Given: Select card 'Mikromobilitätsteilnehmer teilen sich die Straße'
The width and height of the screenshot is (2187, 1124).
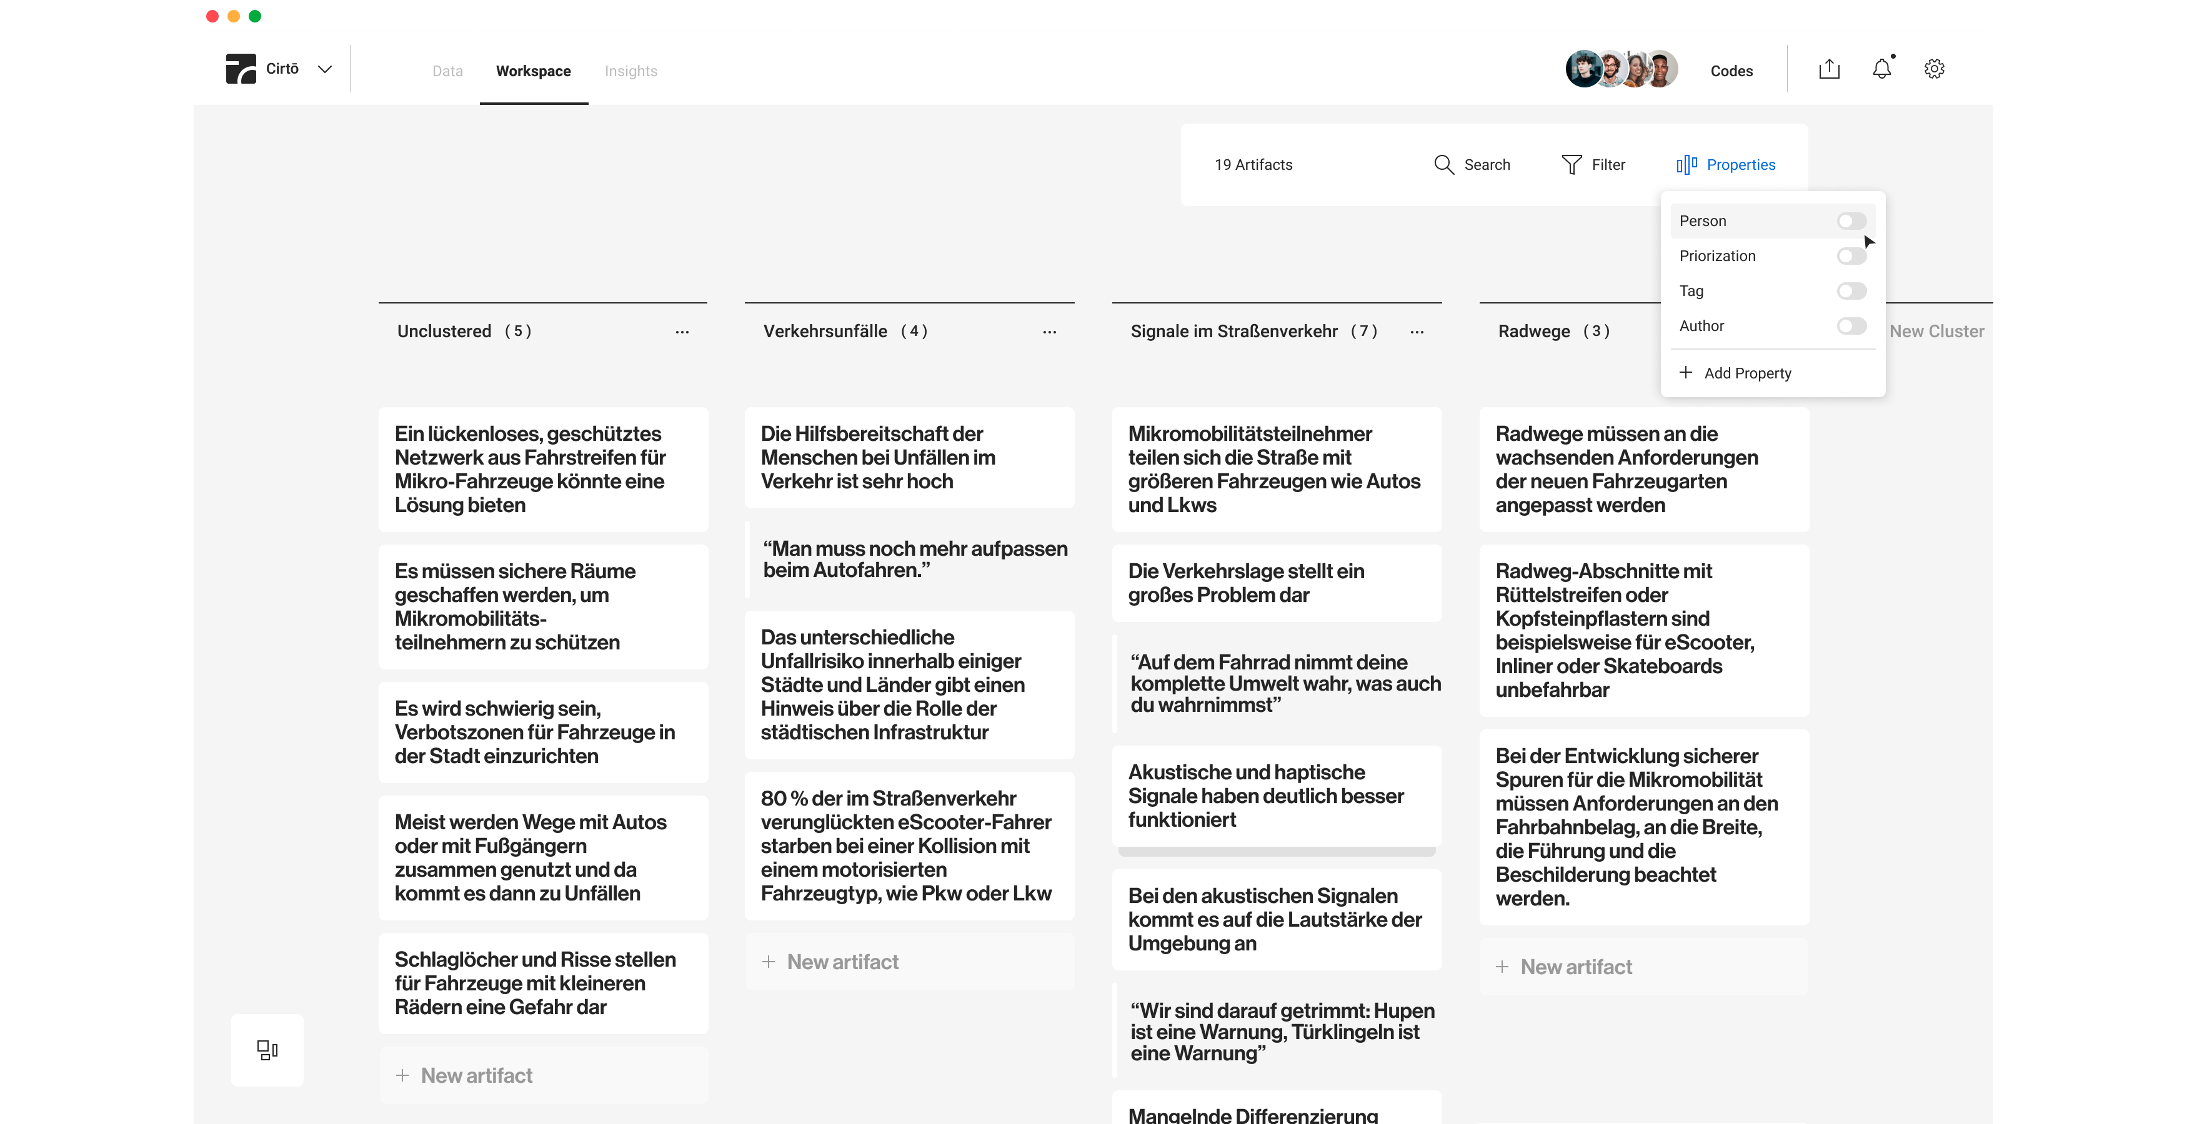Looking at the screenshot, I should pos(1277,469).
